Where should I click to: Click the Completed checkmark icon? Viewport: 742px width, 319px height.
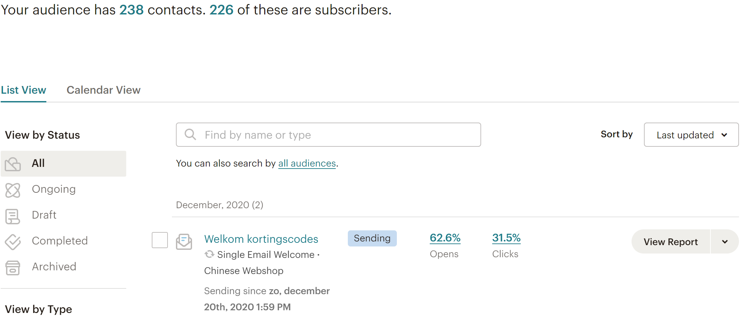pos(13,242)
